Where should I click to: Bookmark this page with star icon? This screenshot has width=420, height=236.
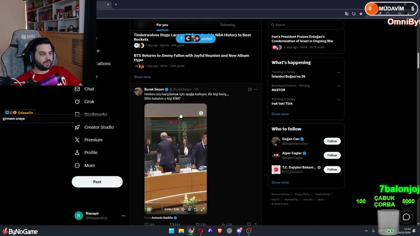click(361, 14)
